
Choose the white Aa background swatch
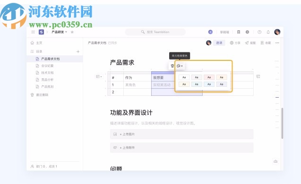click(x=184, y=77)
